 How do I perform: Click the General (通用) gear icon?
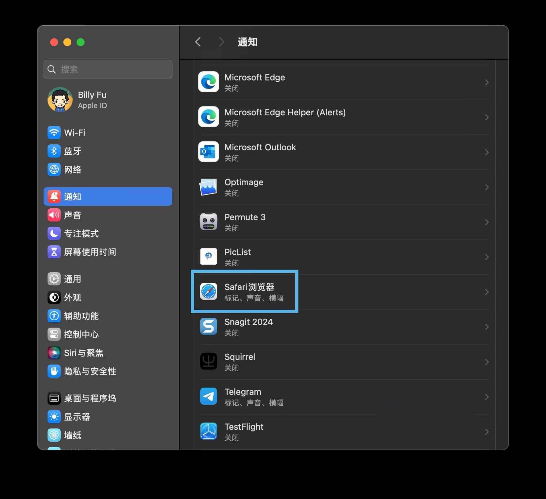pos(54,279)
